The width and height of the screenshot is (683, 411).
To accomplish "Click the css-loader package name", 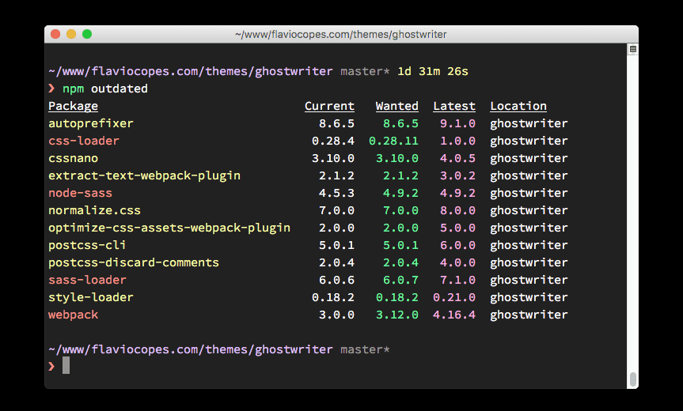I will point(84,141).
